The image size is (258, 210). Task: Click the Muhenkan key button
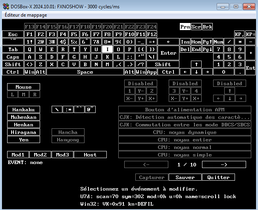click(x=23, y=117)
